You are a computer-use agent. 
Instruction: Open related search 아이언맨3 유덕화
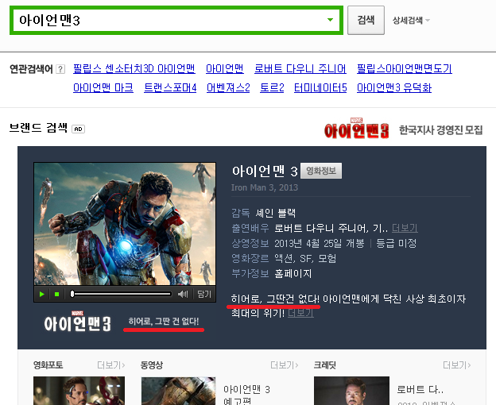394,88
